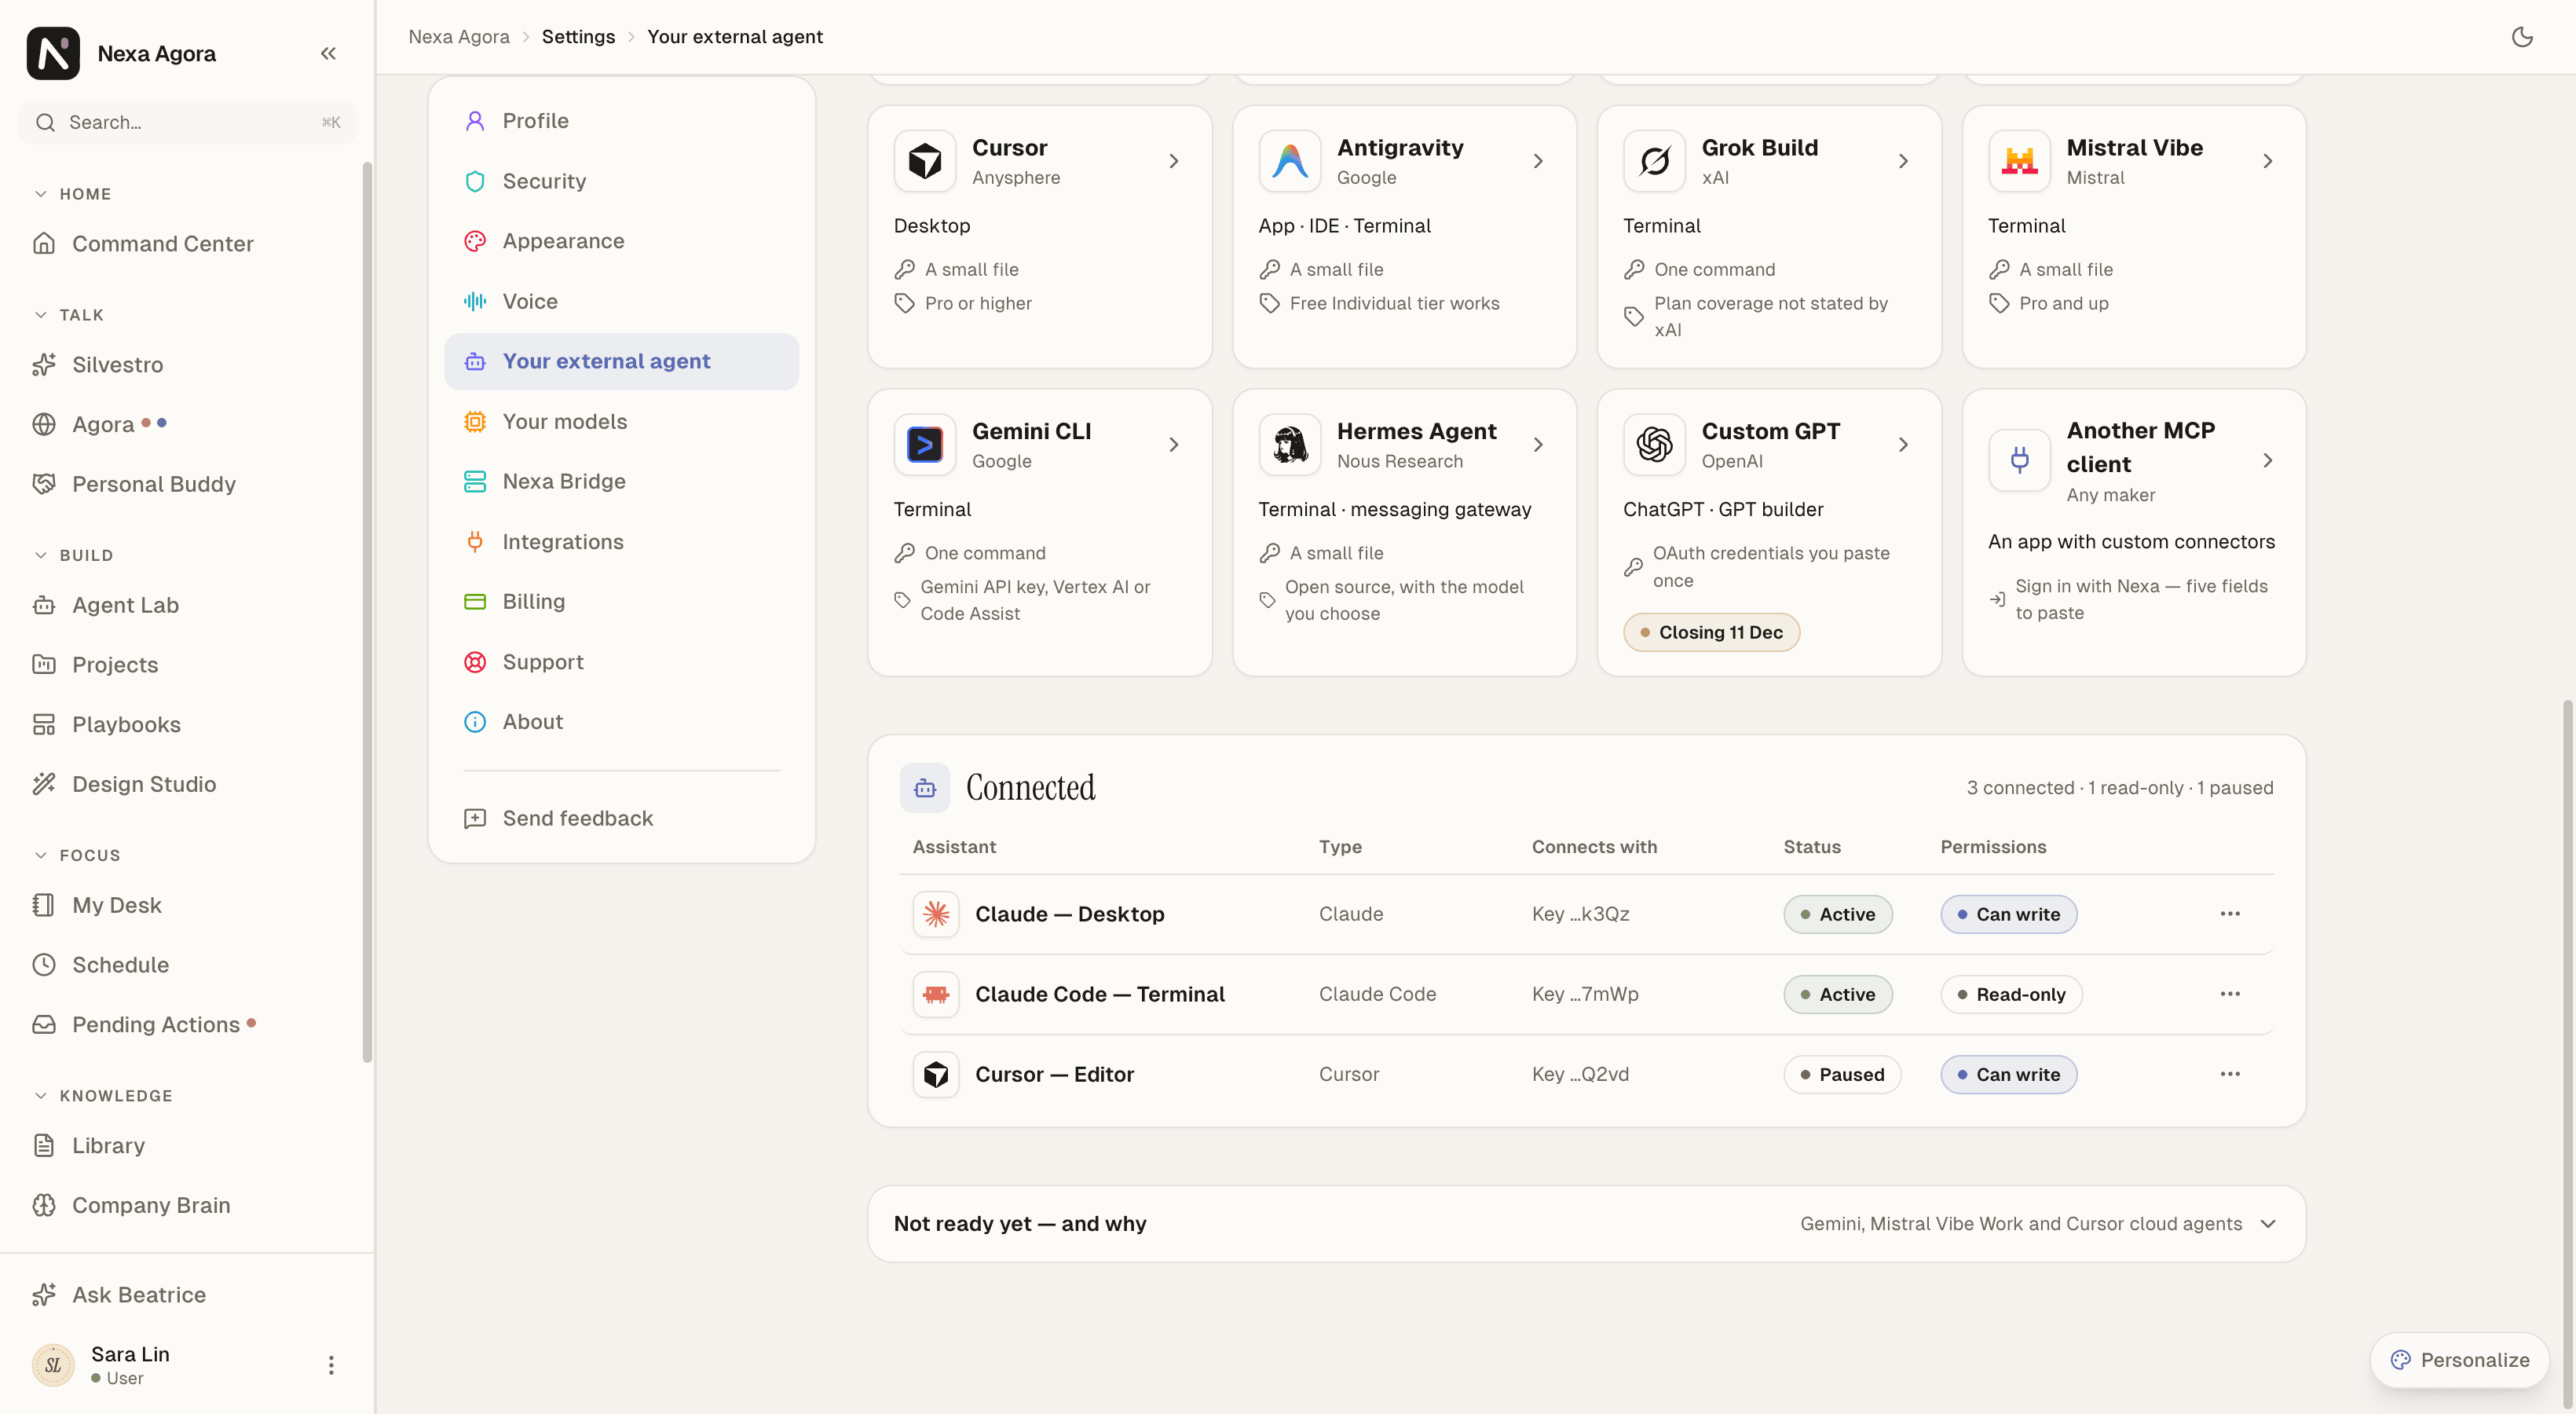
Task: Collapse the sidebar with double-chevron icon
Action: 328,53
